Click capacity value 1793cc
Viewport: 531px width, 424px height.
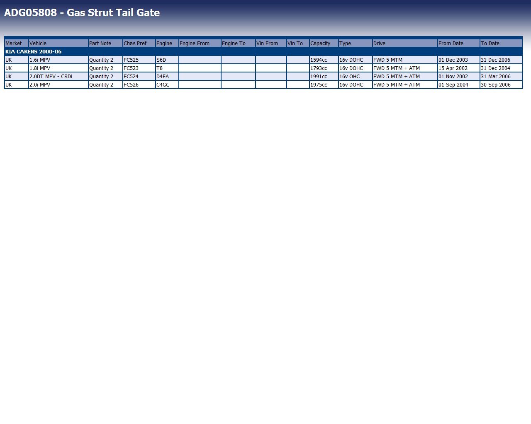click(x=324, y=68)
